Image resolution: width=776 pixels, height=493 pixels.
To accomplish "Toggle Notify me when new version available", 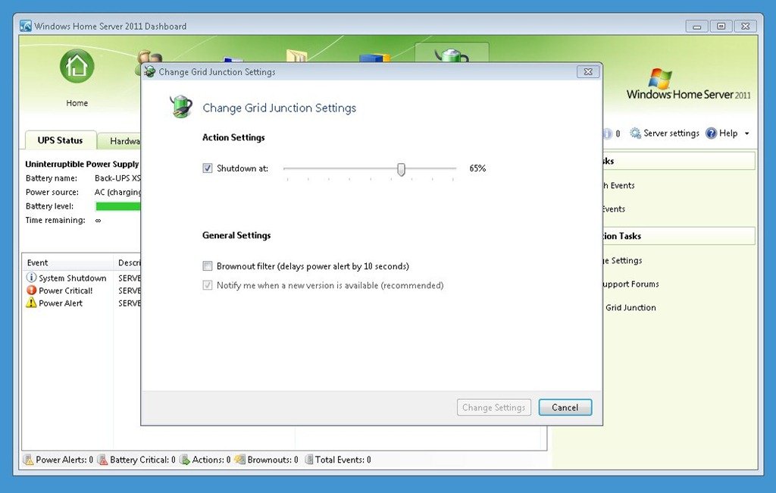I will tap(208, 285).
